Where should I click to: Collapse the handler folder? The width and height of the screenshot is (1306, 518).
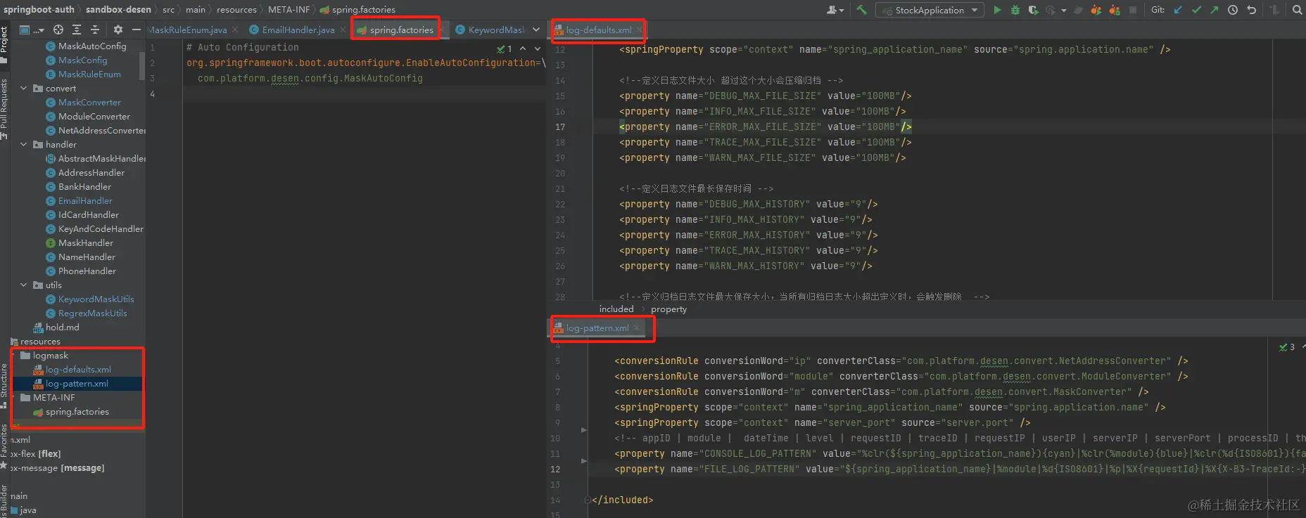point(24,144)
